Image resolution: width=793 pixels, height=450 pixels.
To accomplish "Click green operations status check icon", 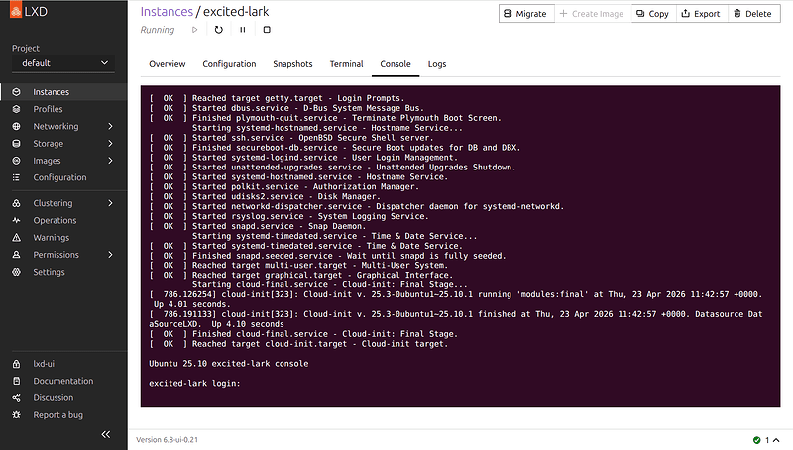I will (756, 440).
